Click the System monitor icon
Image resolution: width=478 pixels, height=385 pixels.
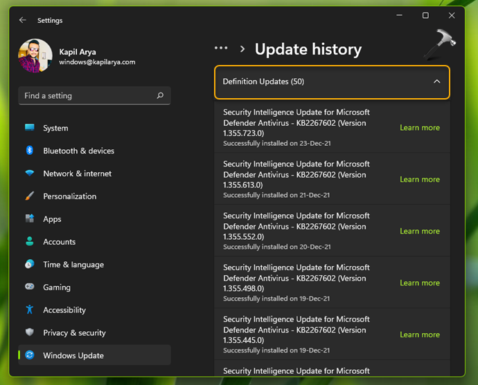[x=30, y=128]
